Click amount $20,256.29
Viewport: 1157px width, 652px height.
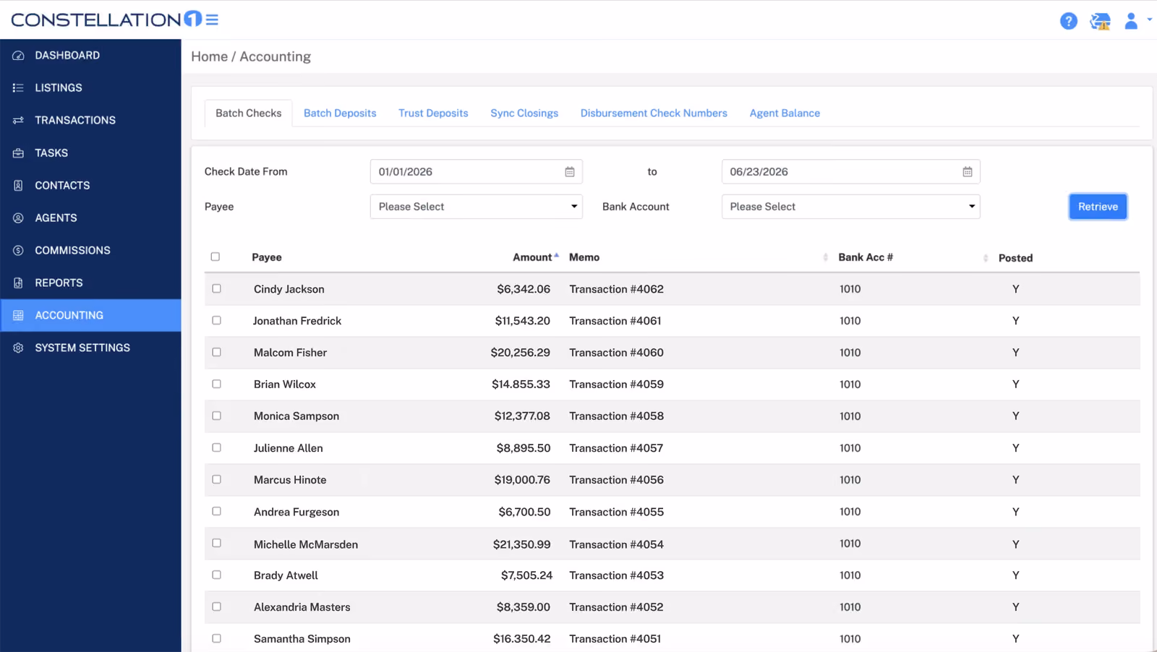pos(520,353)
